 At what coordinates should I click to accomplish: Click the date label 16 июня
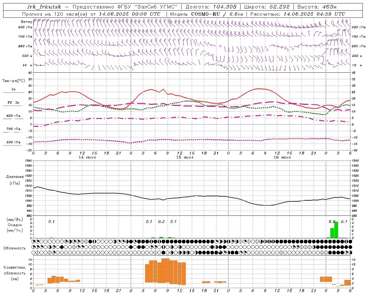tap(282, 157)
